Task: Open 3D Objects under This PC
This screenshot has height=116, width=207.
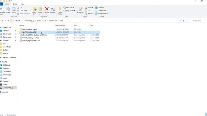Action: (x=6, y=65)
